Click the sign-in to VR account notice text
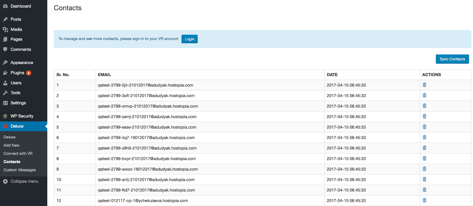This screenshot has height=206, width=473. point(118,39)
